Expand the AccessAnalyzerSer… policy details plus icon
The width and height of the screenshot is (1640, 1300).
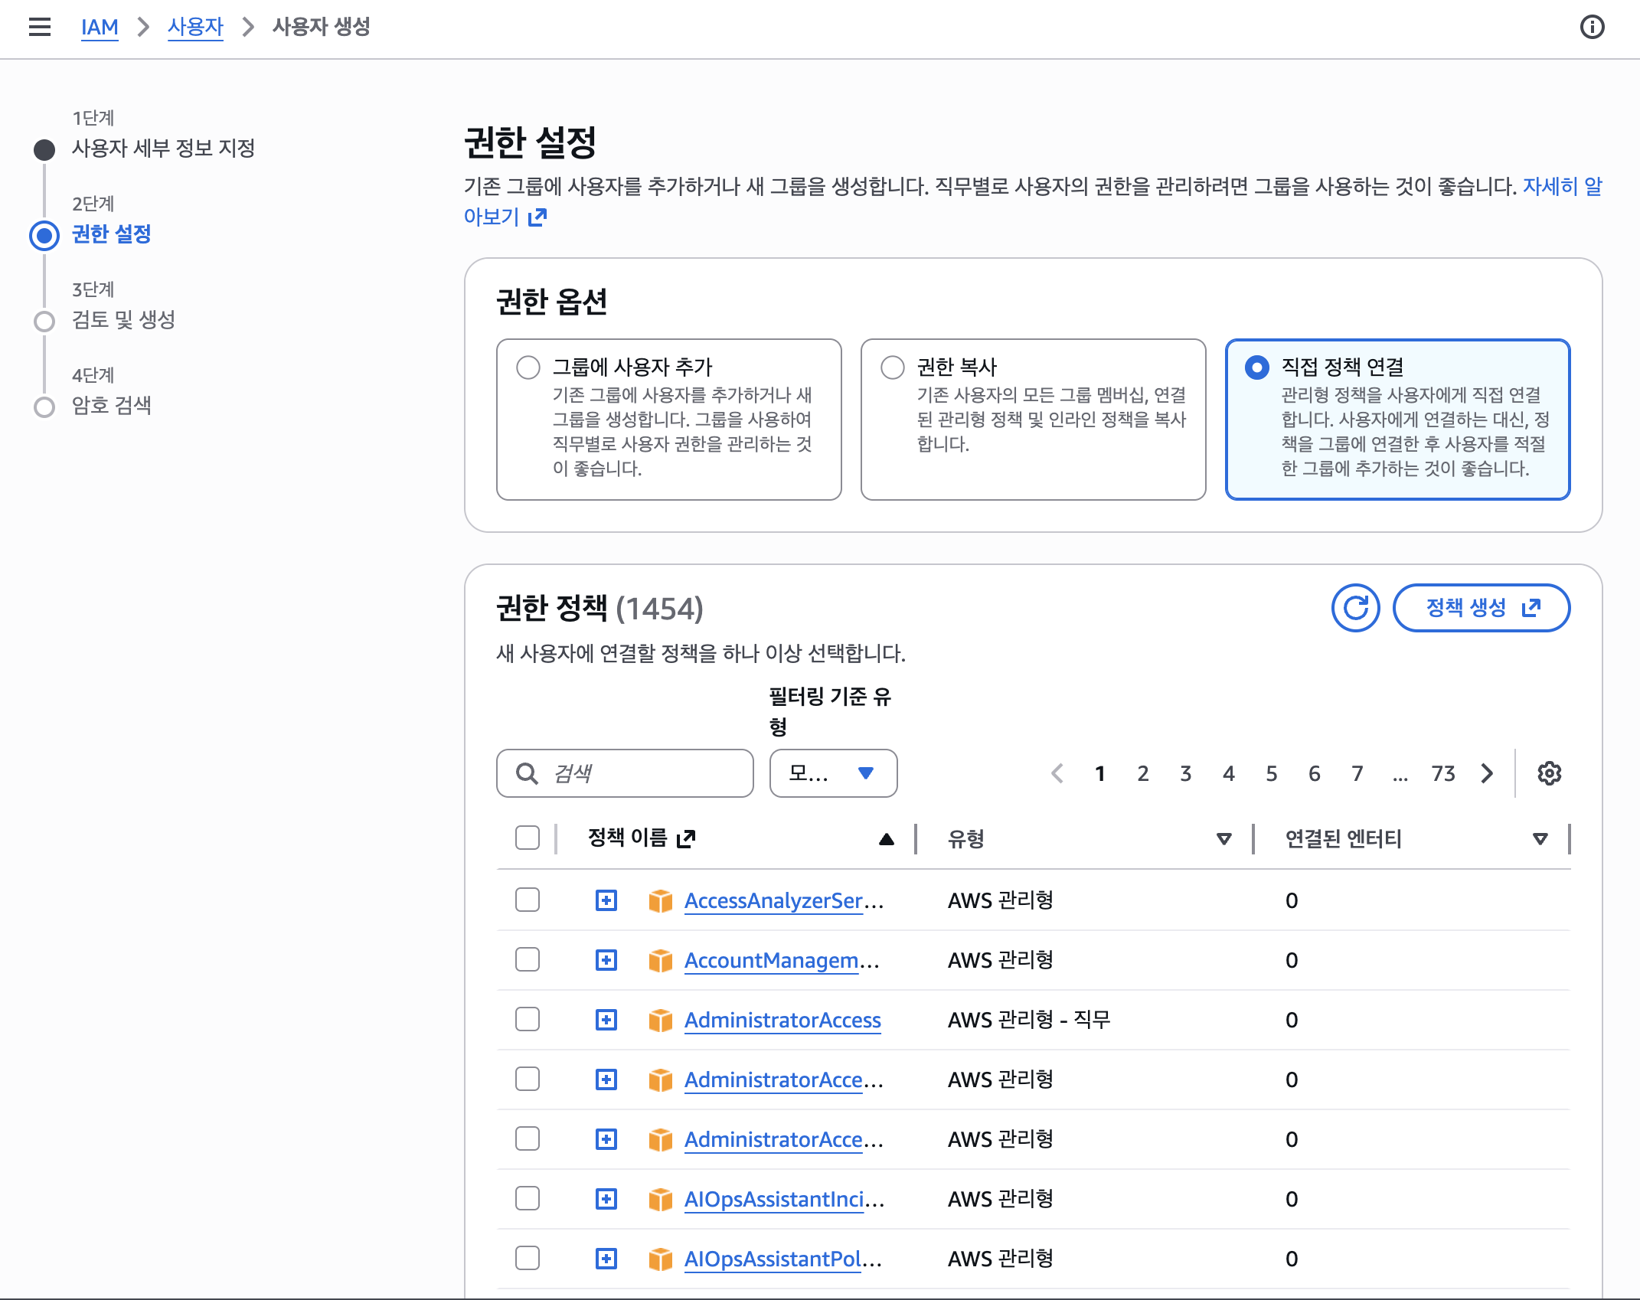(x=606, y=900)
